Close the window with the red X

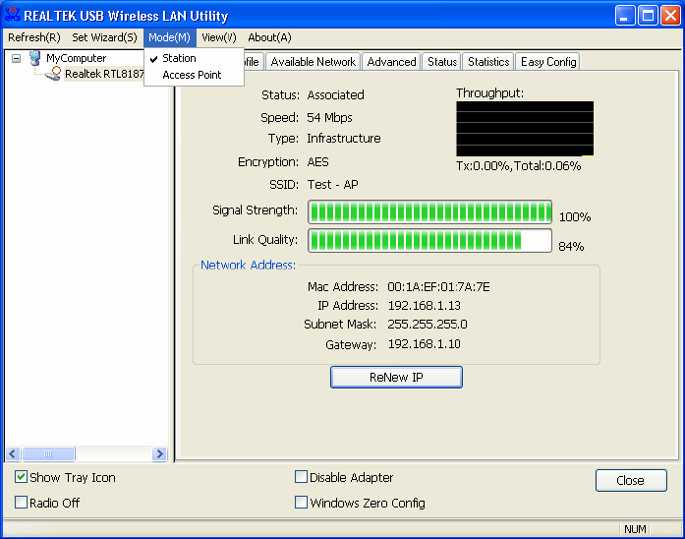point(670,16)
